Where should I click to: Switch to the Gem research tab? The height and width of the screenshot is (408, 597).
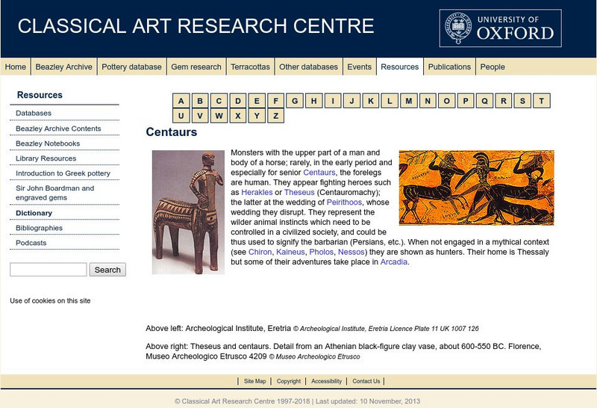[x=196, y=67]
